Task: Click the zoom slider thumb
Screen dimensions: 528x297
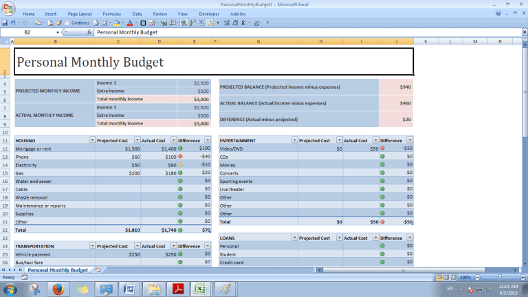Action: click(x=500, y=278)
